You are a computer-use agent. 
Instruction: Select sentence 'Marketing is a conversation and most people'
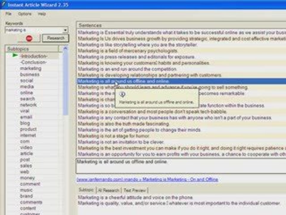(181, 111)
